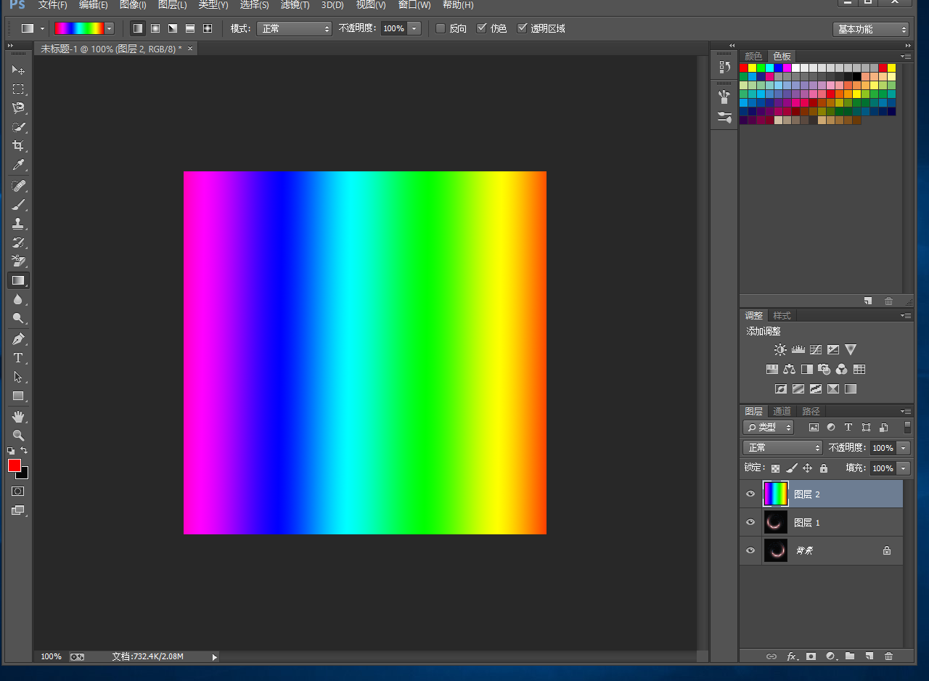
Task: Select the Rectangular Marquee tool
Action: click(x=18, y=89)
